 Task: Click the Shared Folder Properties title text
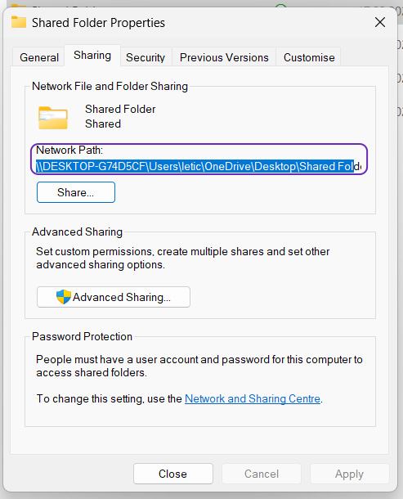click(98, 23)
